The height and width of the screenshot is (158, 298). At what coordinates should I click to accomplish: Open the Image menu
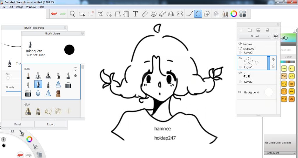[19, 7]
